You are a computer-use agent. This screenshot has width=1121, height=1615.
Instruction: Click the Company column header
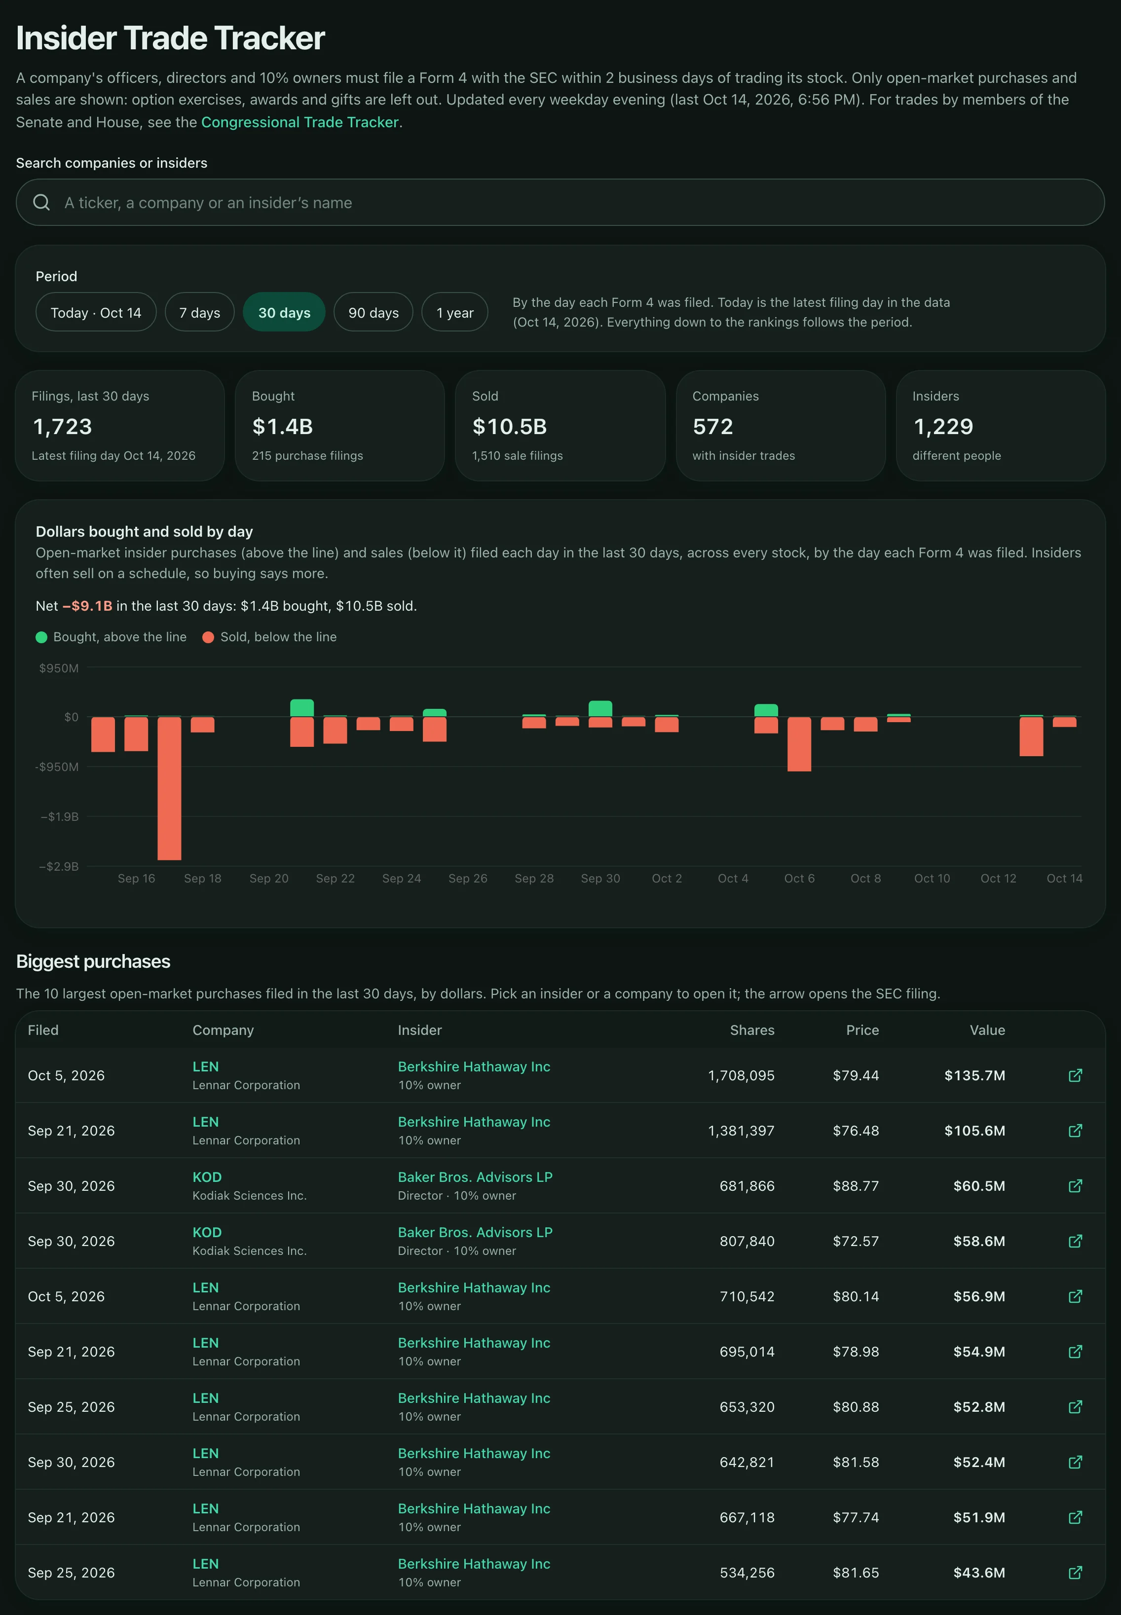224,1030
